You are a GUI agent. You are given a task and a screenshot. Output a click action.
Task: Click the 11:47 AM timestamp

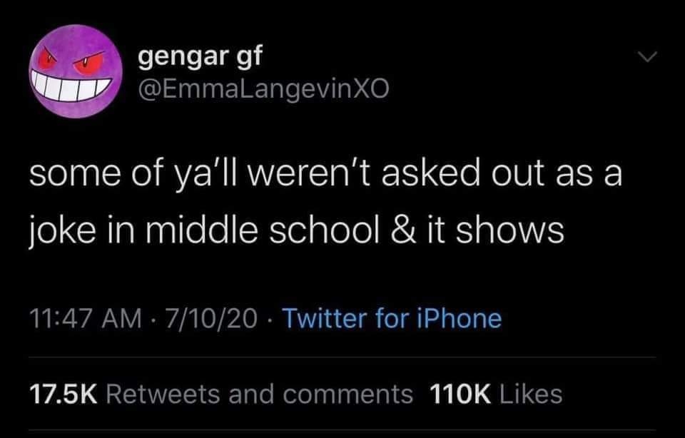[81, 317]
